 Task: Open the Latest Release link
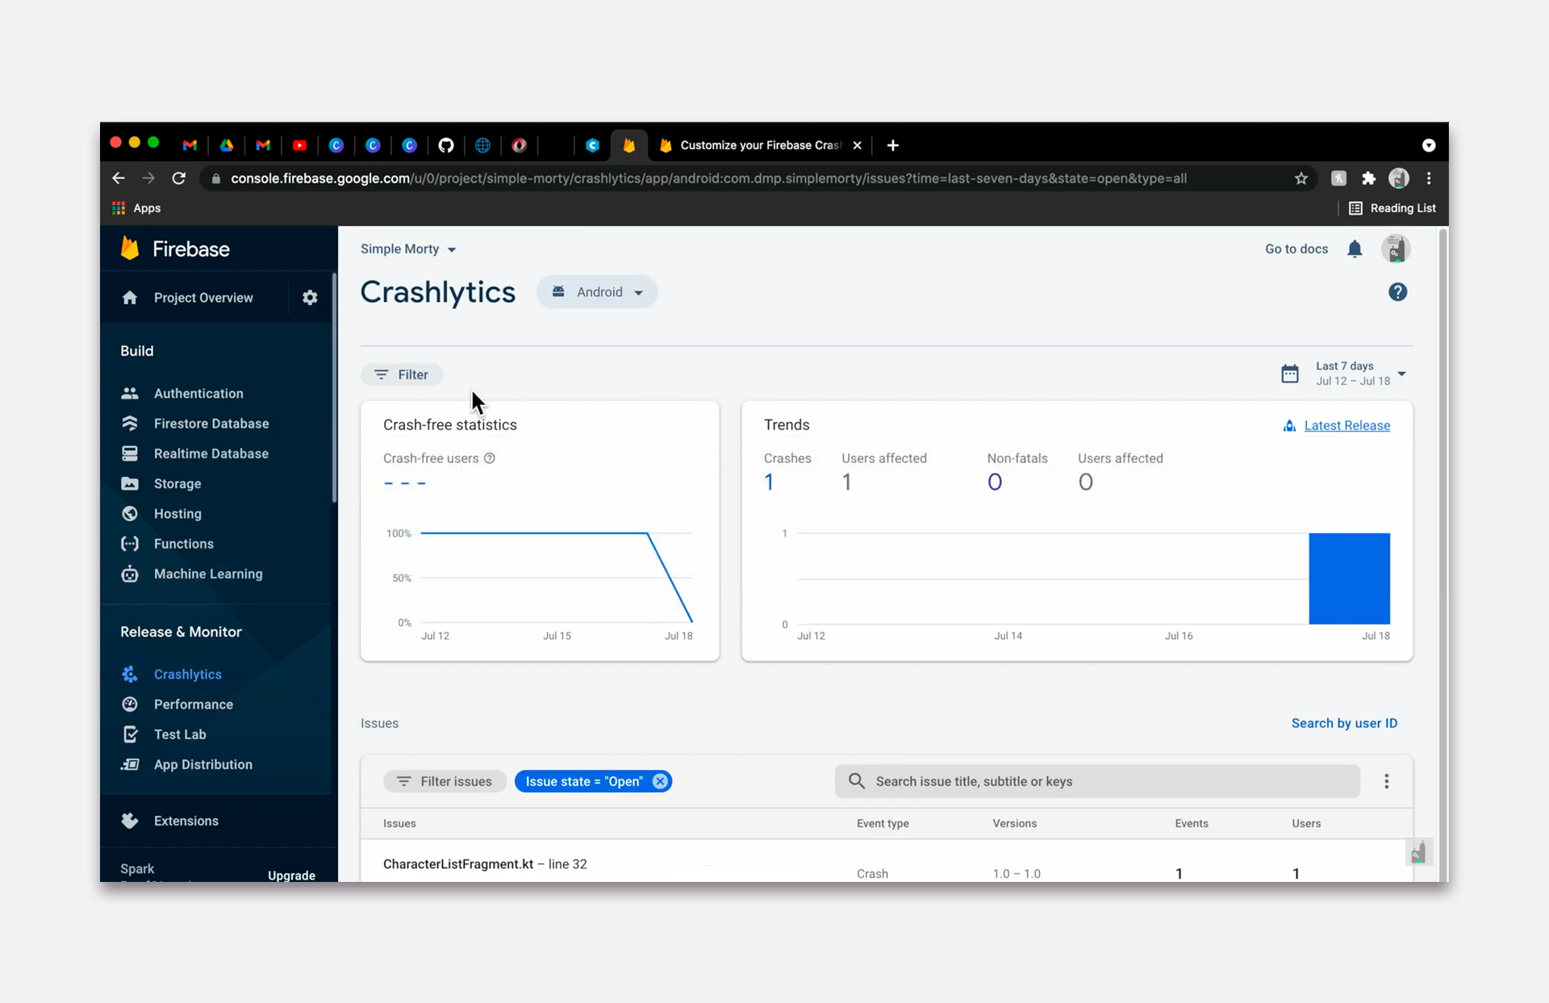point(1347,425)
